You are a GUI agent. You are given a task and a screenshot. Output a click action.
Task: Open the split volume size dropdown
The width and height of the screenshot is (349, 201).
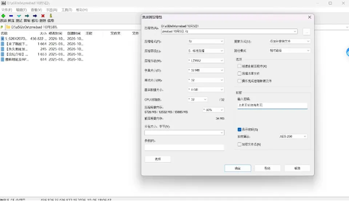(184, 132)
